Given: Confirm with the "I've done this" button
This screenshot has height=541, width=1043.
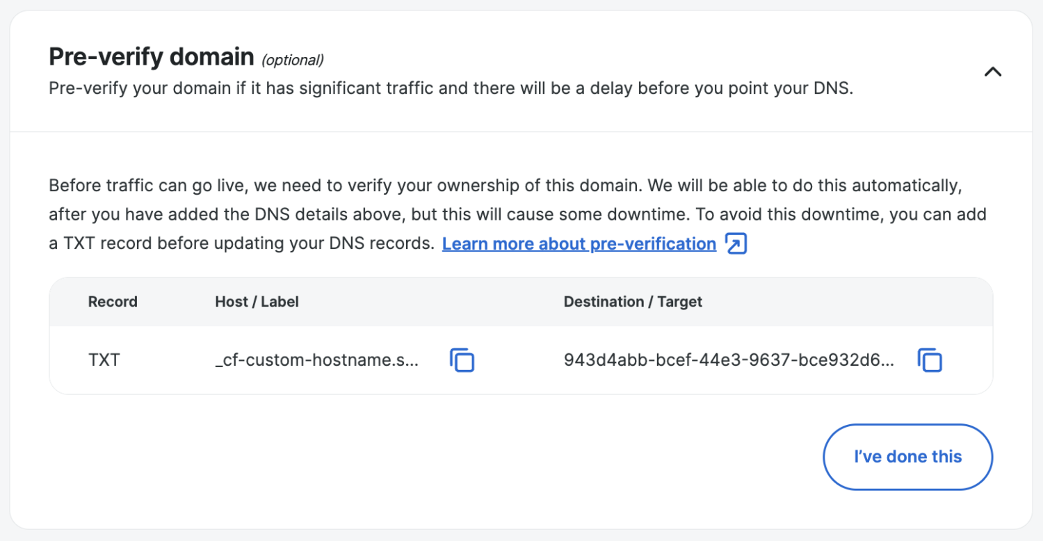Looking at the screenshot, I should [x=907, y=457].
